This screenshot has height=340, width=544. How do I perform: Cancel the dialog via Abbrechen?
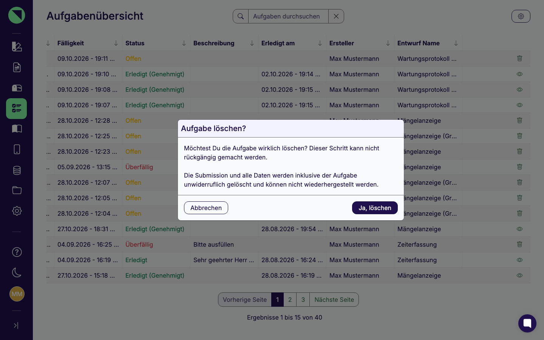pos(206,208)
